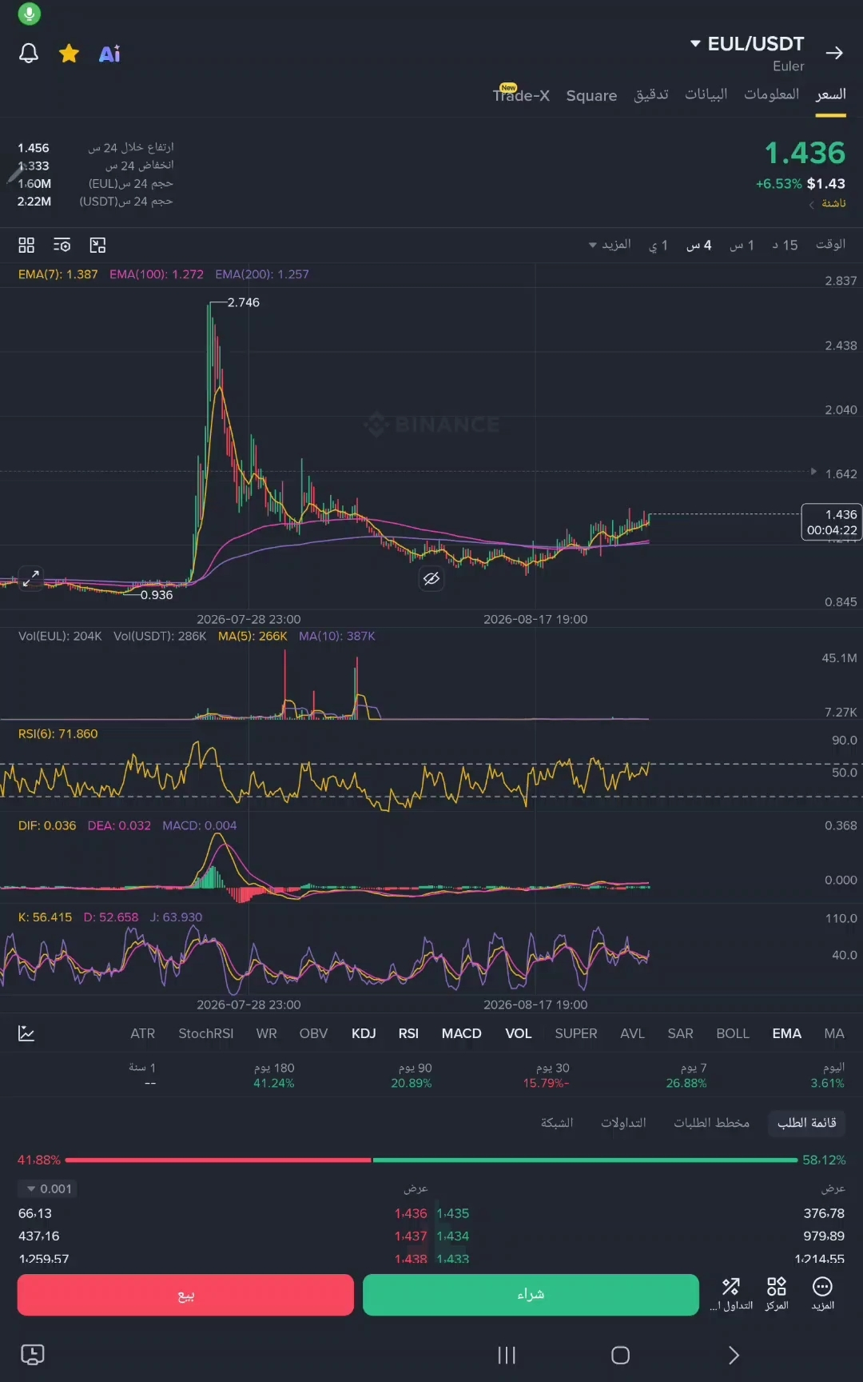This screenshot has width=863, height=1382.
Task: Select the 1 س timeframe
Action: (742, 245)
